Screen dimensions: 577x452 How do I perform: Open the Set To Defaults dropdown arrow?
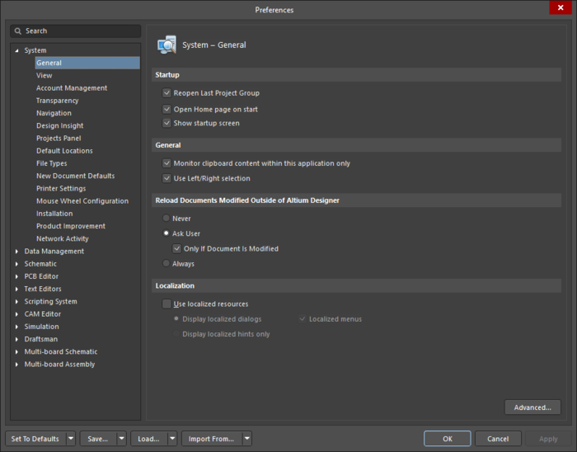[71, 439]
